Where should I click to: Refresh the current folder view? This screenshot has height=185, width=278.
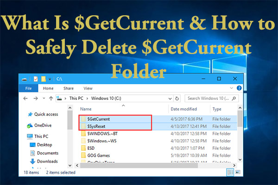[x=177, y=99]
